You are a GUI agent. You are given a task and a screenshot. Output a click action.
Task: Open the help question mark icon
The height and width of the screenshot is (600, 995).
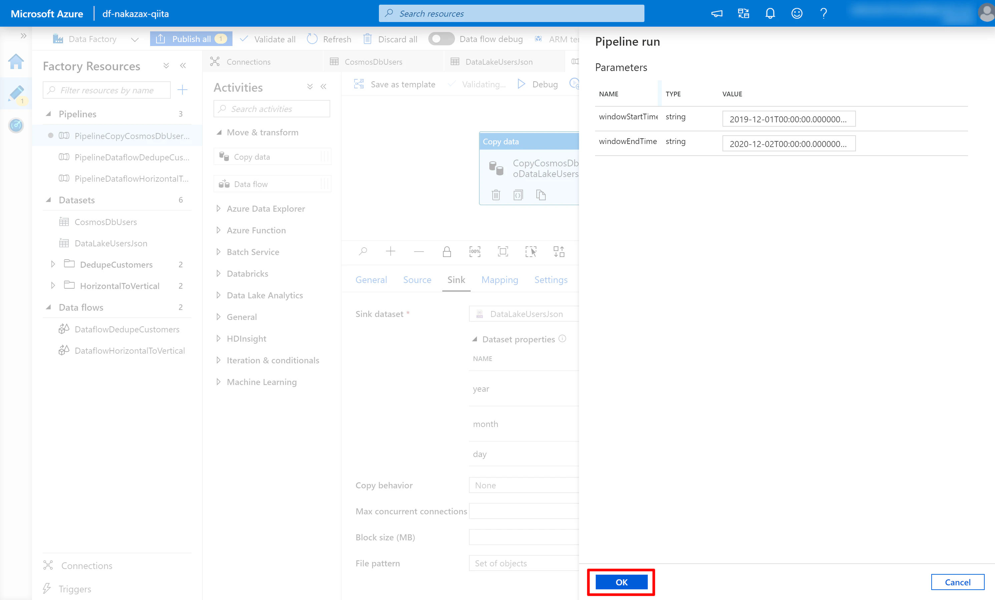[x=823, y=13]
